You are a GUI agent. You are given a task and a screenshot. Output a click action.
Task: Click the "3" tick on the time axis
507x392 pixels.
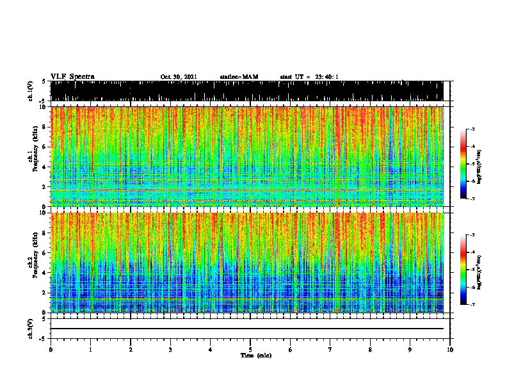click(x=170, y=350)
